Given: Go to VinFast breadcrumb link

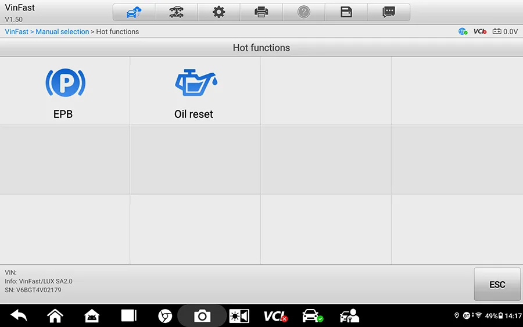Looking at the screenshot, I should (x=17, y=32).
